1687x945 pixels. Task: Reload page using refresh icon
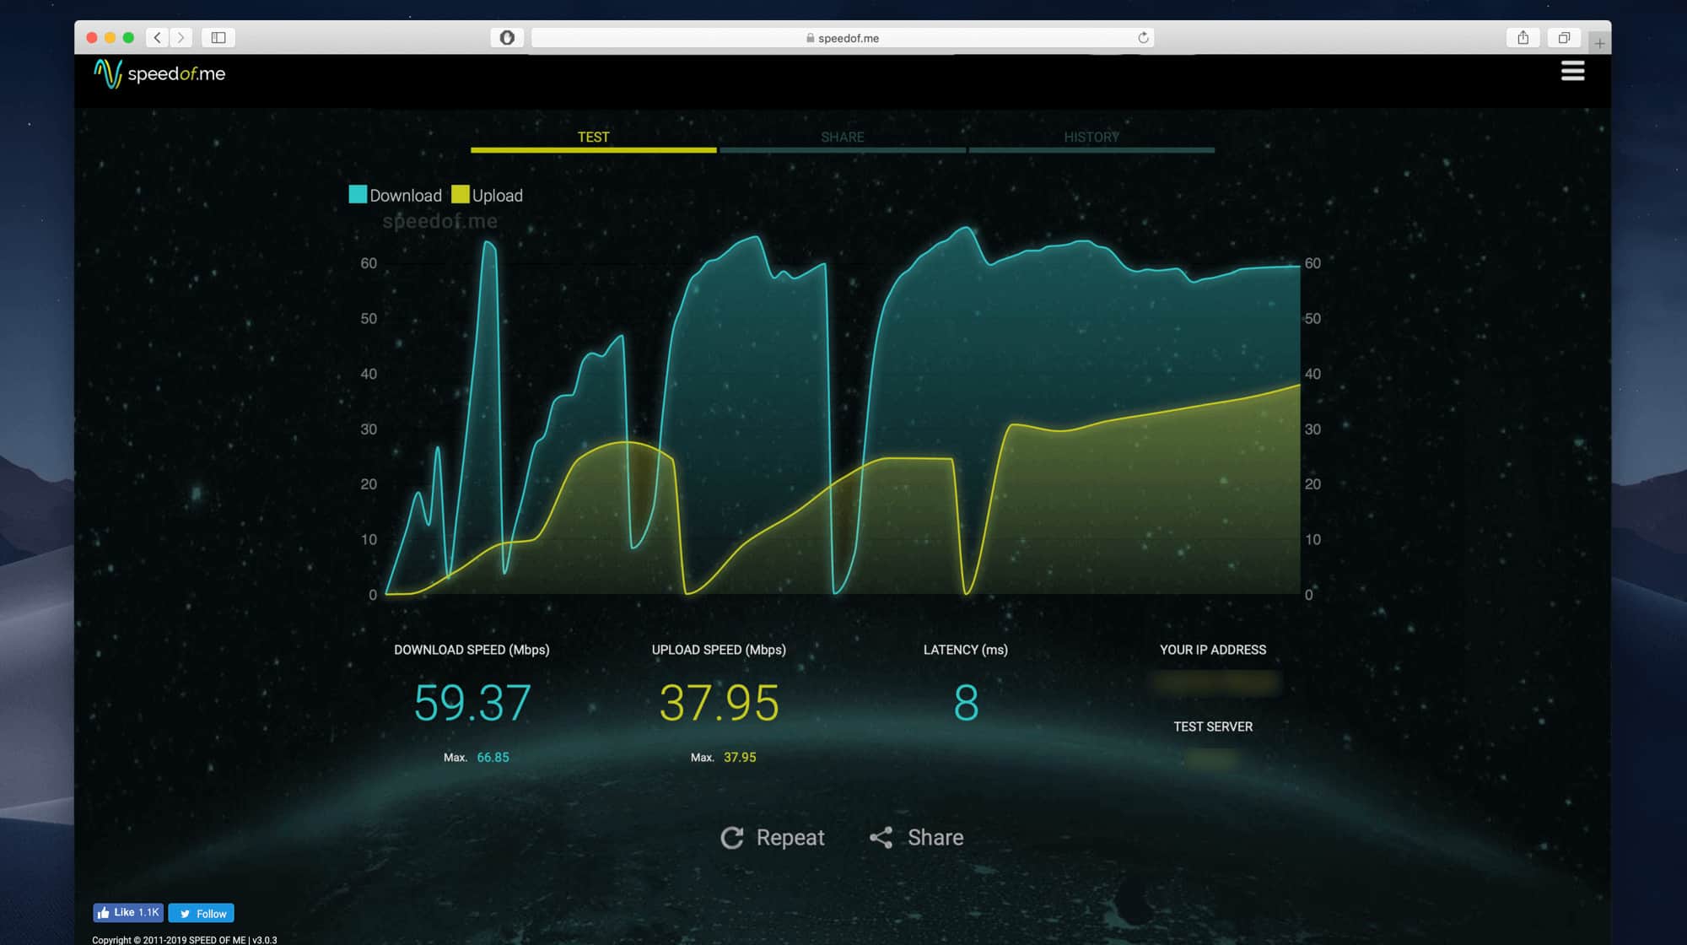(1143, 37)
